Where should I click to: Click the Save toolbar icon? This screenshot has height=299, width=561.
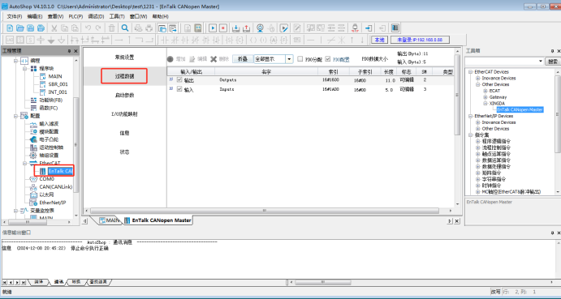click(31, 28)
